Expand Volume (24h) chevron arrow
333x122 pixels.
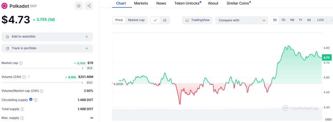point(29,76)
